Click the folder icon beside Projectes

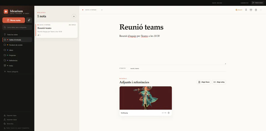(x=5, y=55)
